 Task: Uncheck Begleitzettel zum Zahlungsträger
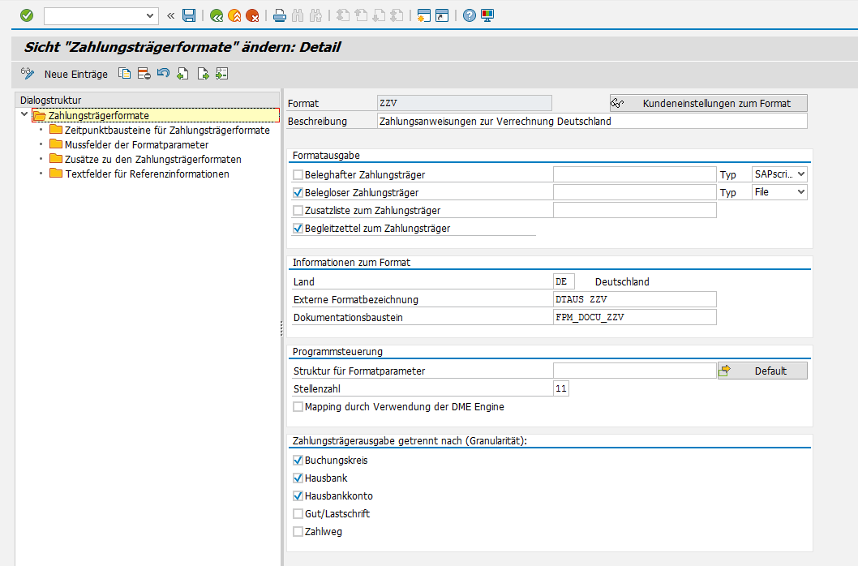298,229
